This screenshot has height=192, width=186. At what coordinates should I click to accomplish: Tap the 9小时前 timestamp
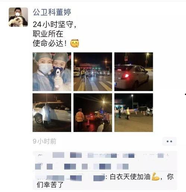tap(44, 141)
